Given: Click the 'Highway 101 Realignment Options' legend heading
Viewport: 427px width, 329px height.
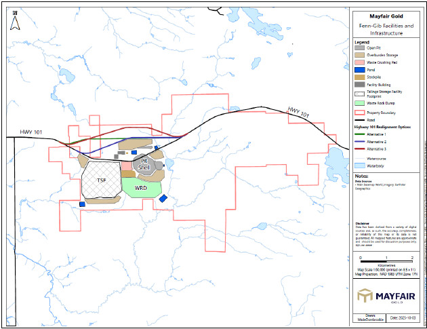Looking at the screenshot, I should 382,127.
